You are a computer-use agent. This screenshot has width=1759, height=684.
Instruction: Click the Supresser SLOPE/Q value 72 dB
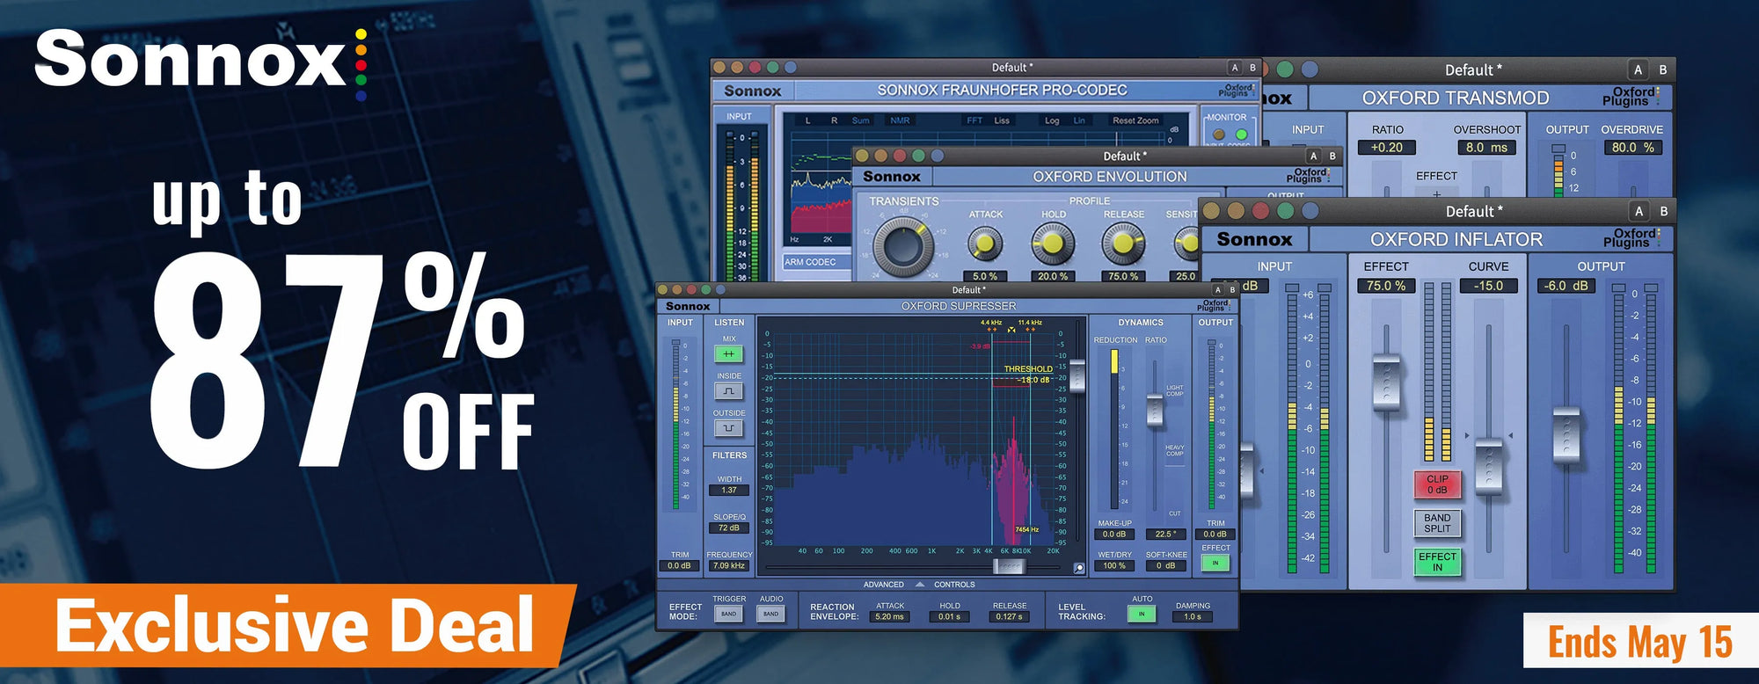pyautogui.click(x=729, y=528)
